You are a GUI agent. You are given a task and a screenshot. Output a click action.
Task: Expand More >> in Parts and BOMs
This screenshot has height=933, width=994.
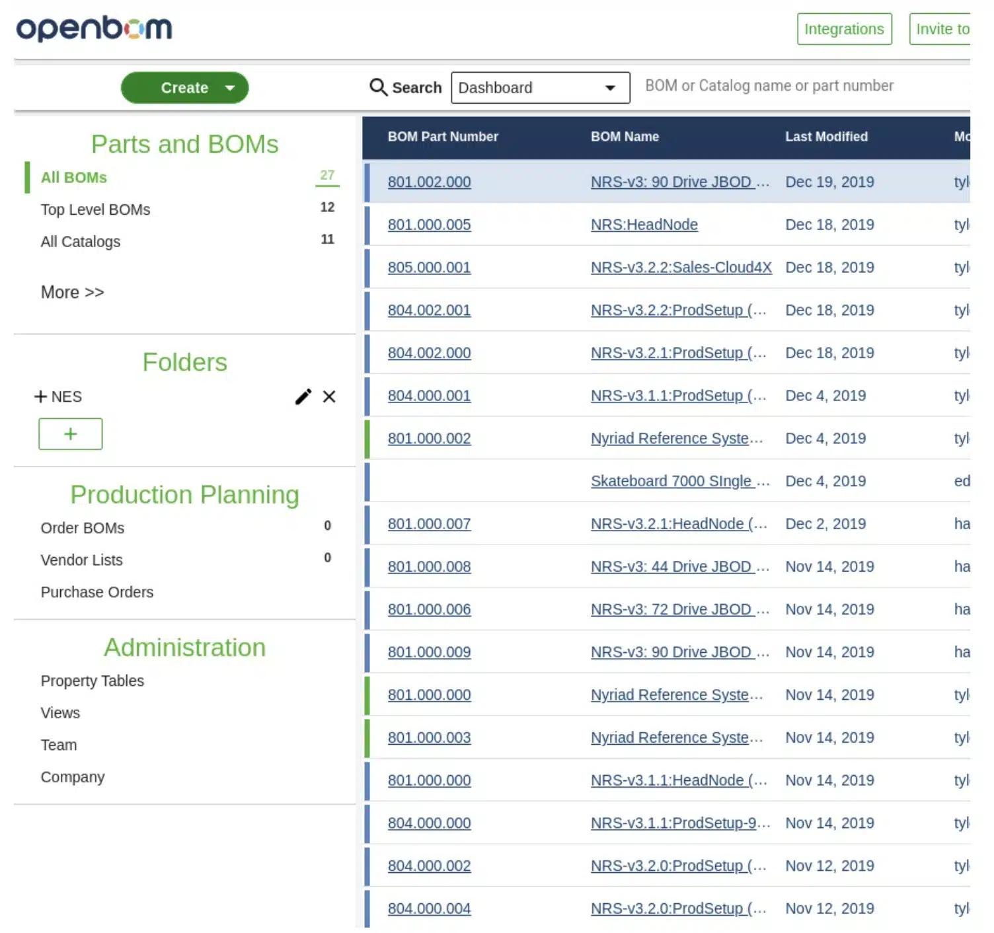coord(72,292)
